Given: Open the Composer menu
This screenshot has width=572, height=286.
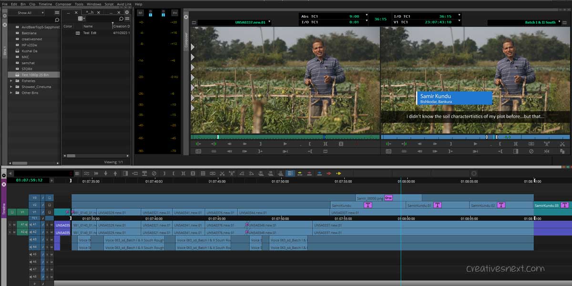Looking at the screenshot, I should (63, 4).
